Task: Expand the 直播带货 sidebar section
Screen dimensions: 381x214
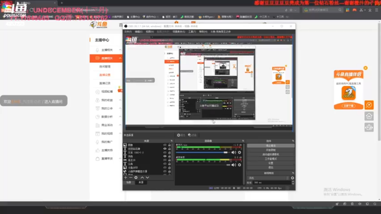Action: pos(120,158)
